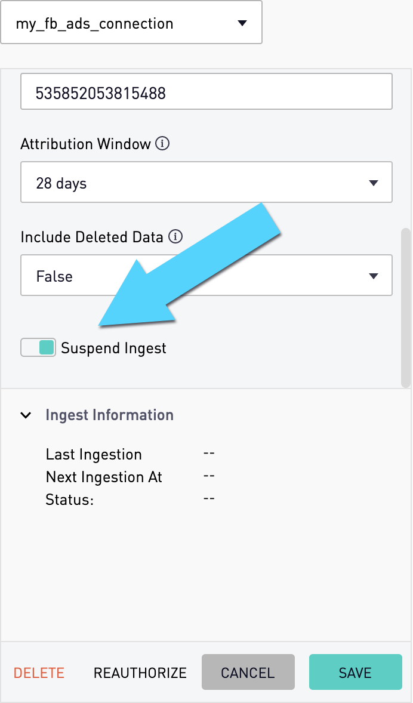Click the CANCEL button
The height and width of the screenshot is (703, 413).
point(248,671)
